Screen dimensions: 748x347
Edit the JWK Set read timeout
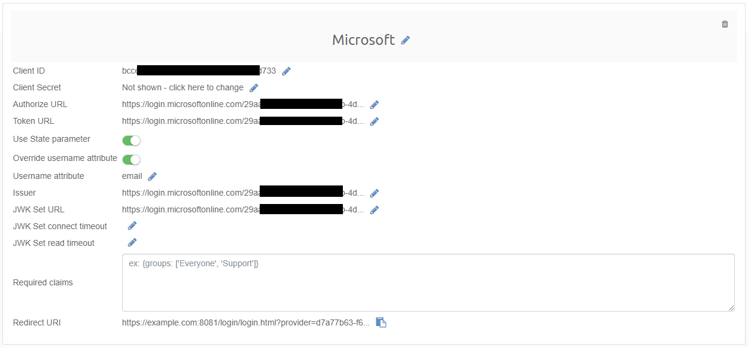[x=132, y=242]
